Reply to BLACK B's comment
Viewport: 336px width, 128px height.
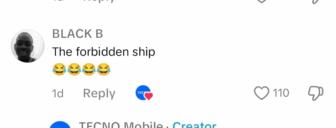(99, 93)
